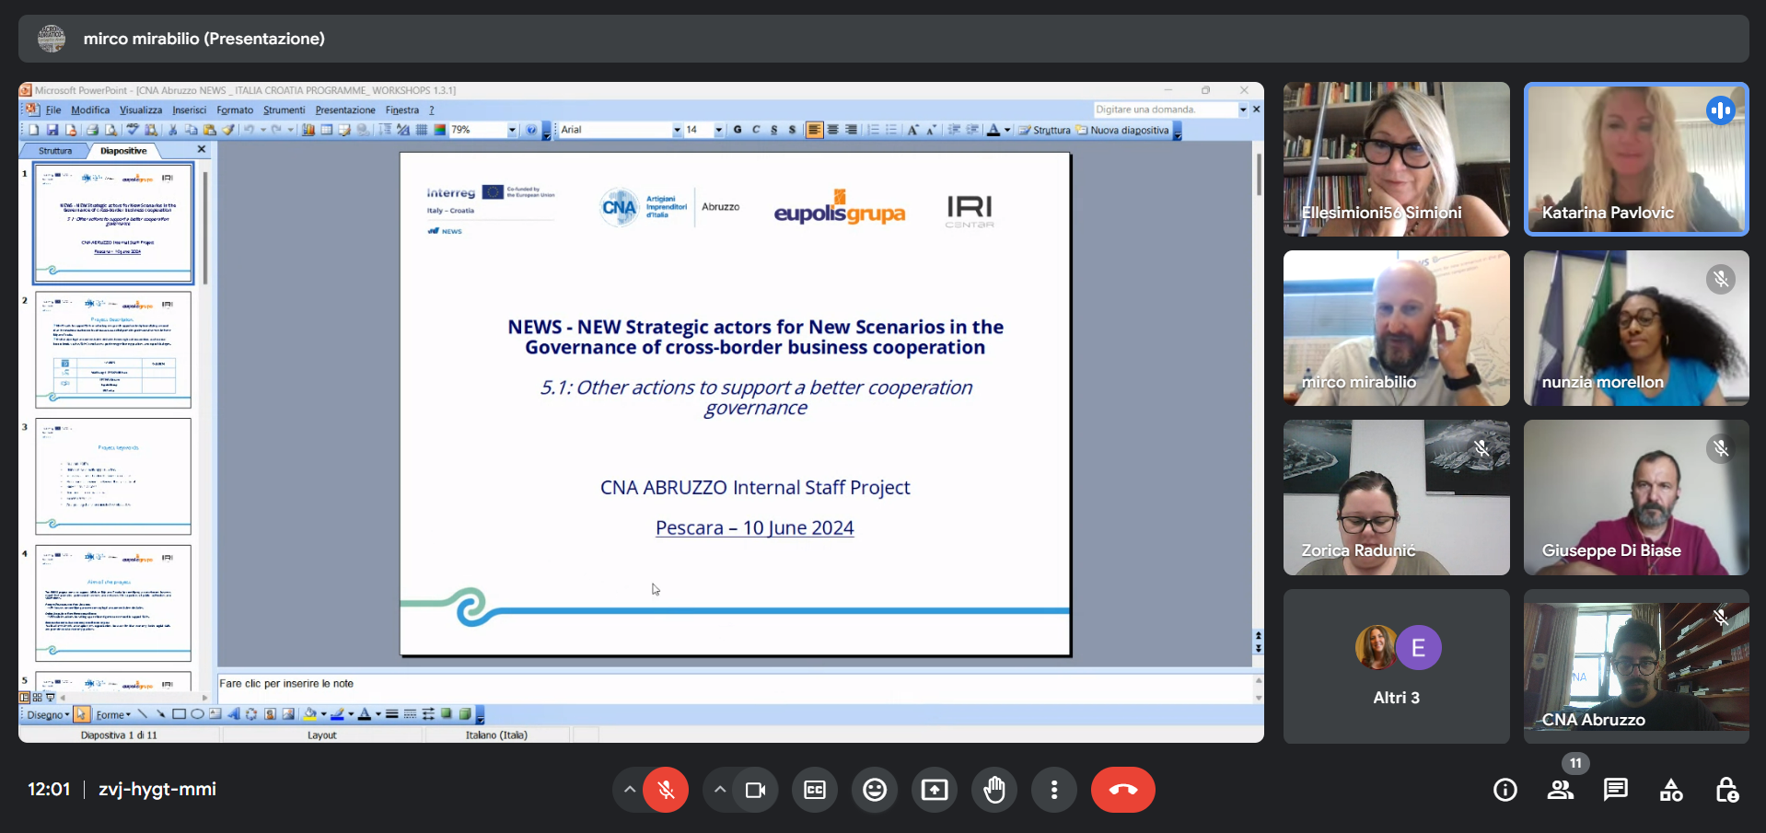Image resolution: width=1766 pixels, height=833 pixels.
Task: Open the emoji reactions button
Action: 875,790
